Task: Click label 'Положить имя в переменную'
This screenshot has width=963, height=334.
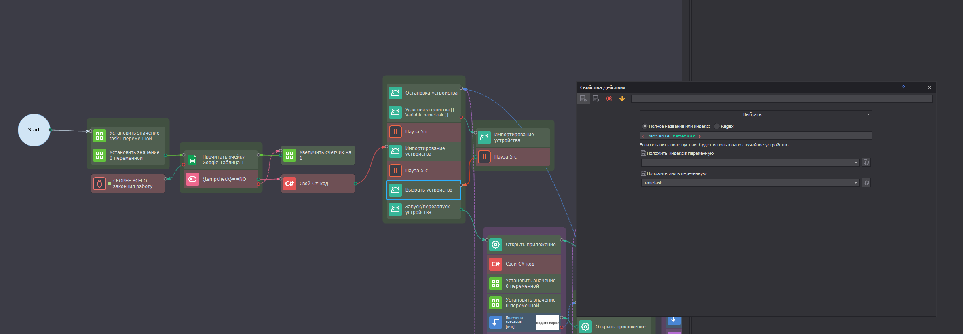Action: tap(676, 173)
